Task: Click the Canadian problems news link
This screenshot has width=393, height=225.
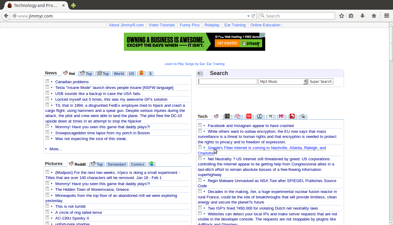Action: (72, 82)
